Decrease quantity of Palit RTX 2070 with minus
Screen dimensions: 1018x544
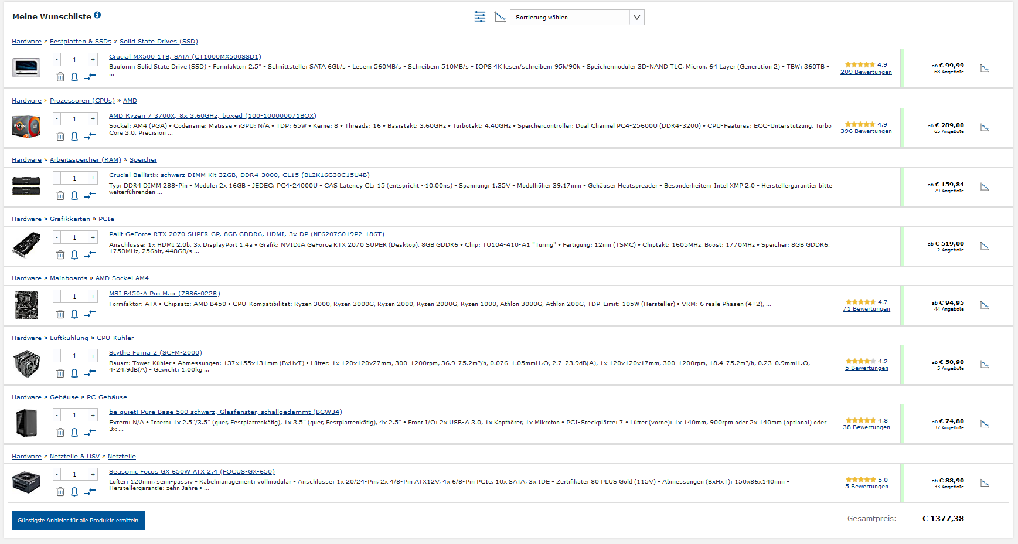(57, 237)
